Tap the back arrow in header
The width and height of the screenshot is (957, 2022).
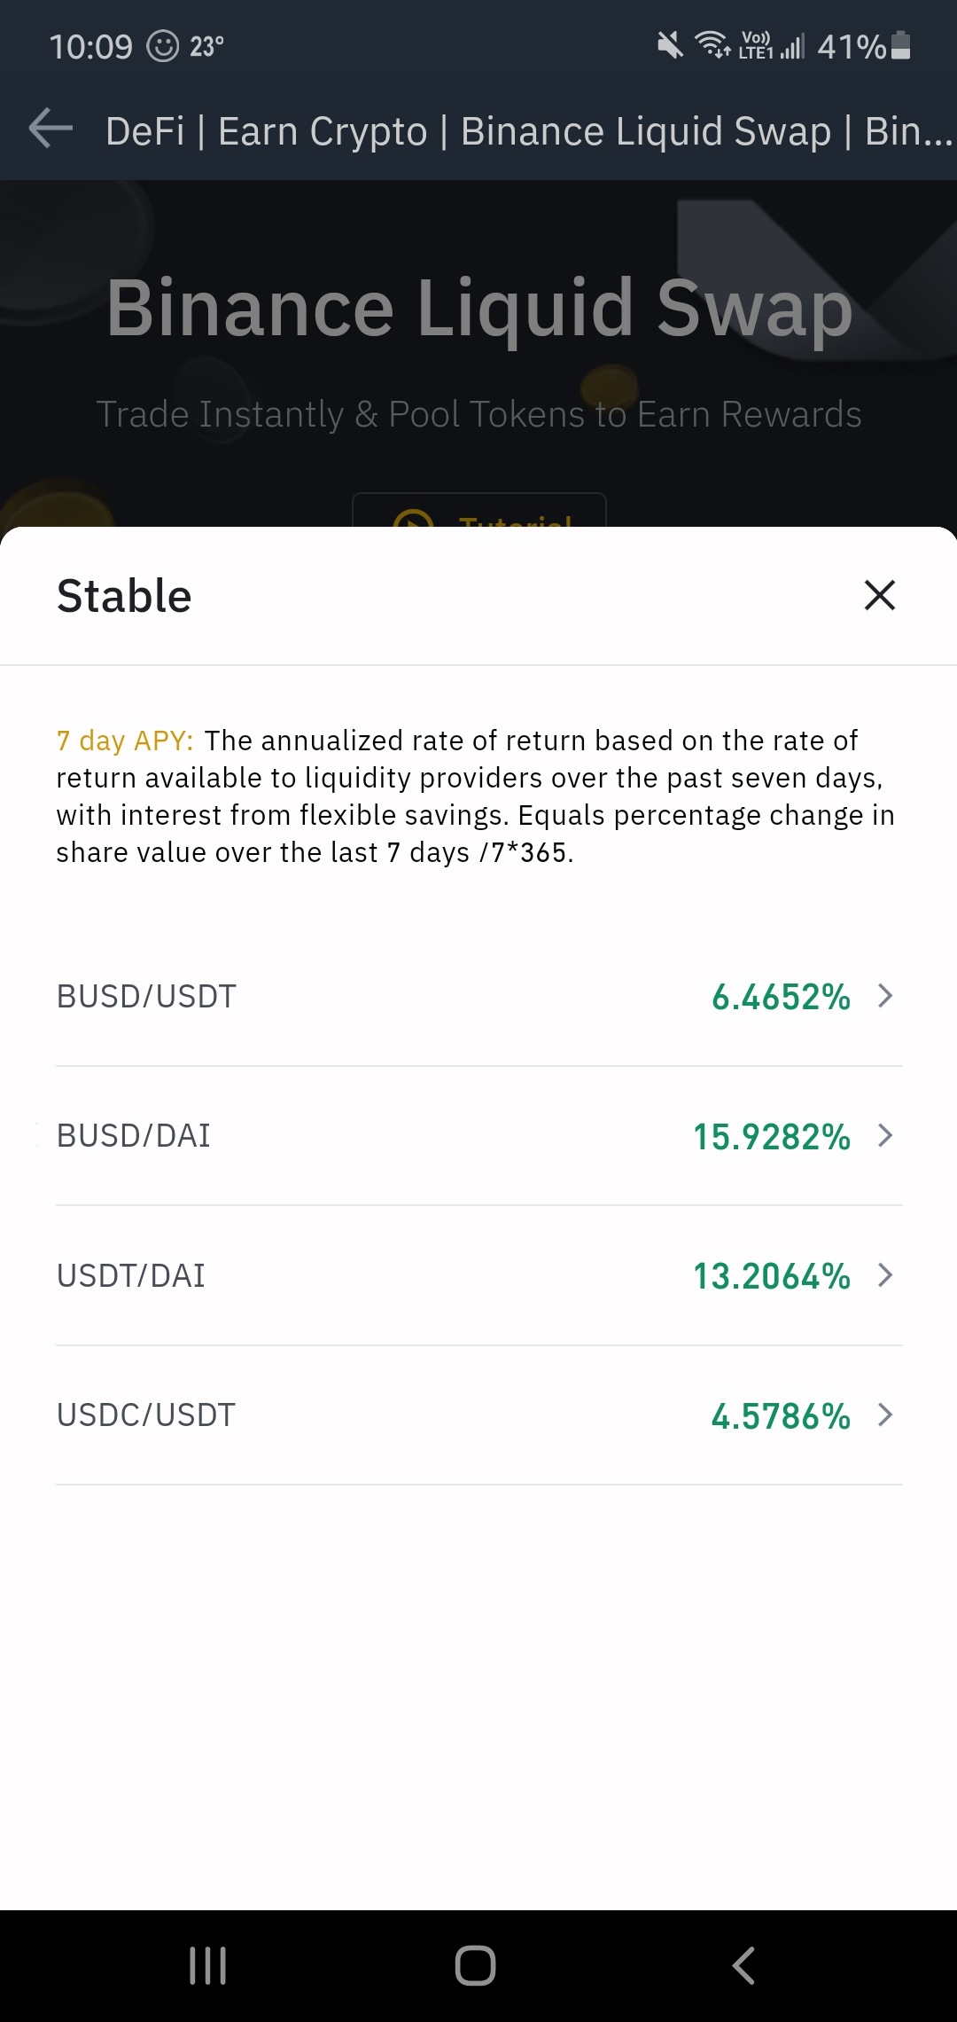[x=51, y=129]
